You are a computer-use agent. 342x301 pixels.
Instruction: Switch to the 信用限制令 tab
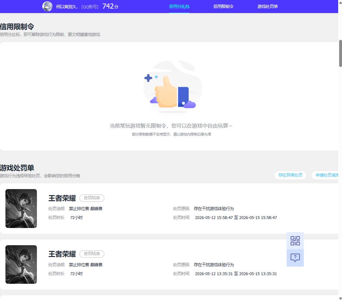pyautogui.click(x=223, y=7)
